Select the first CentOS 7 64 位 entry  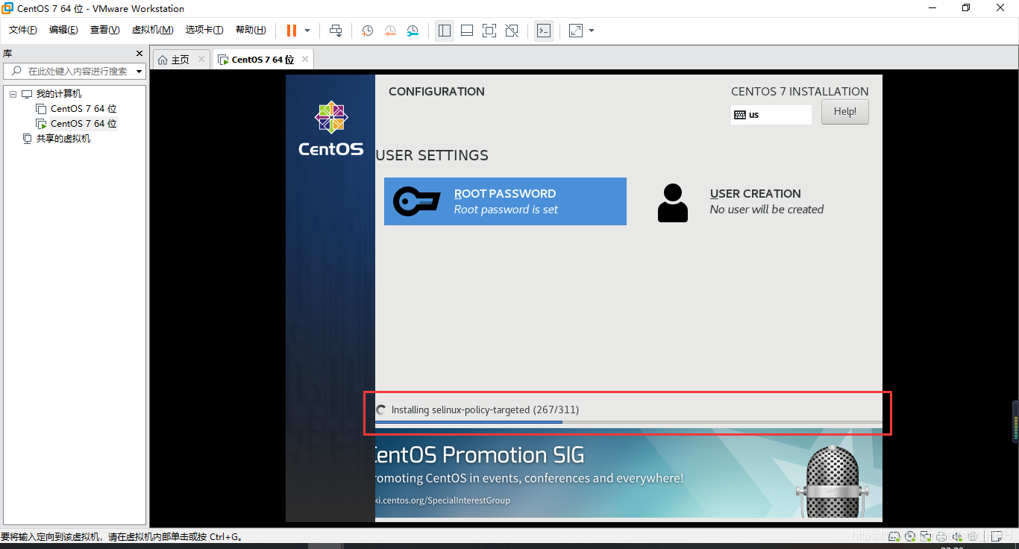[x=84, y=109]
